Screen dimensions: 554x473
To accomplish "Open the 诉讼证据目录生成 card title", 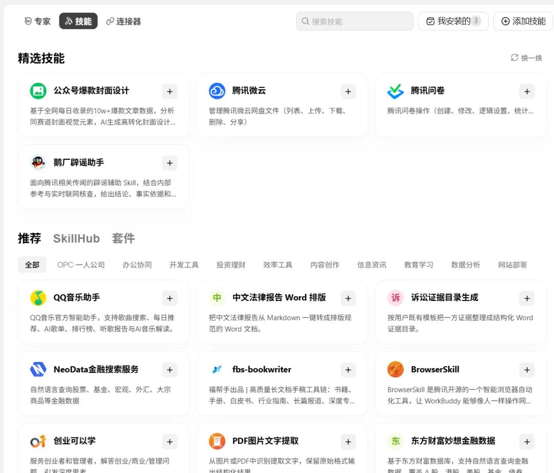I will pyautogui.click(x=444, y=297).
